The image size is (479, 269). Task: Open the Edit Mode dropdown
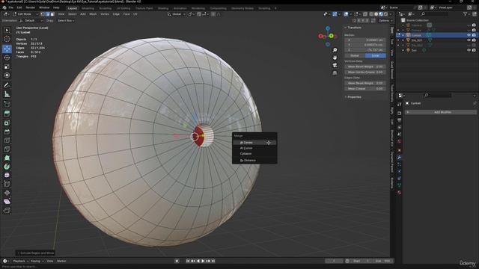(x=25, y=14)
